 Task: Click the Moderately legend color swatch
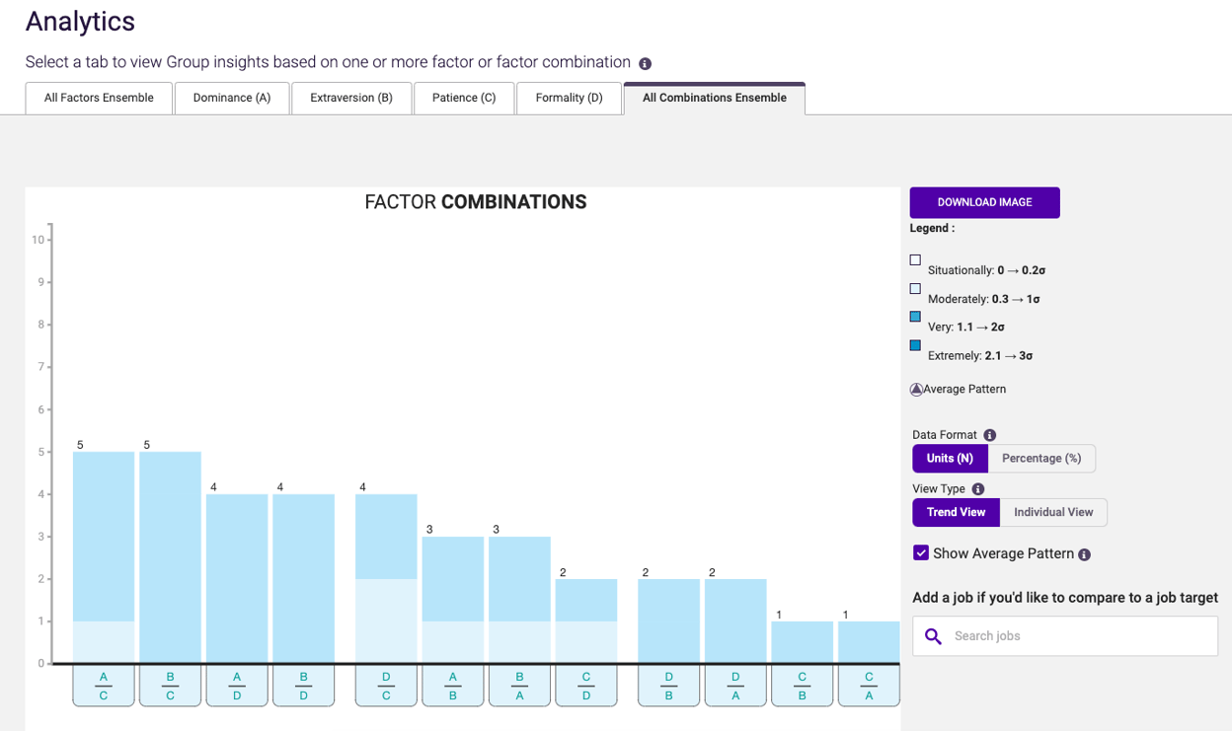coord(915,289)
